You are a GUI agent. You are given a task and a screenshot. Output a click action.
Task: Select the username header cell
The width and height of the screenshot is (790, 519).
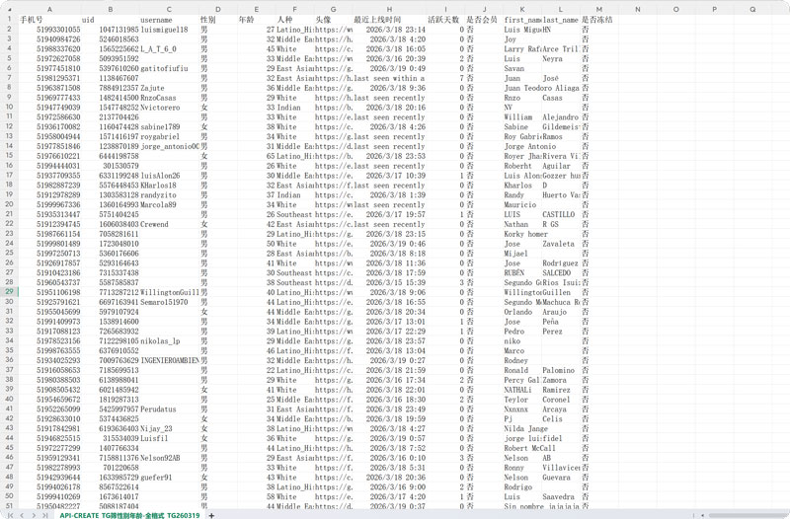pos(156,20)
